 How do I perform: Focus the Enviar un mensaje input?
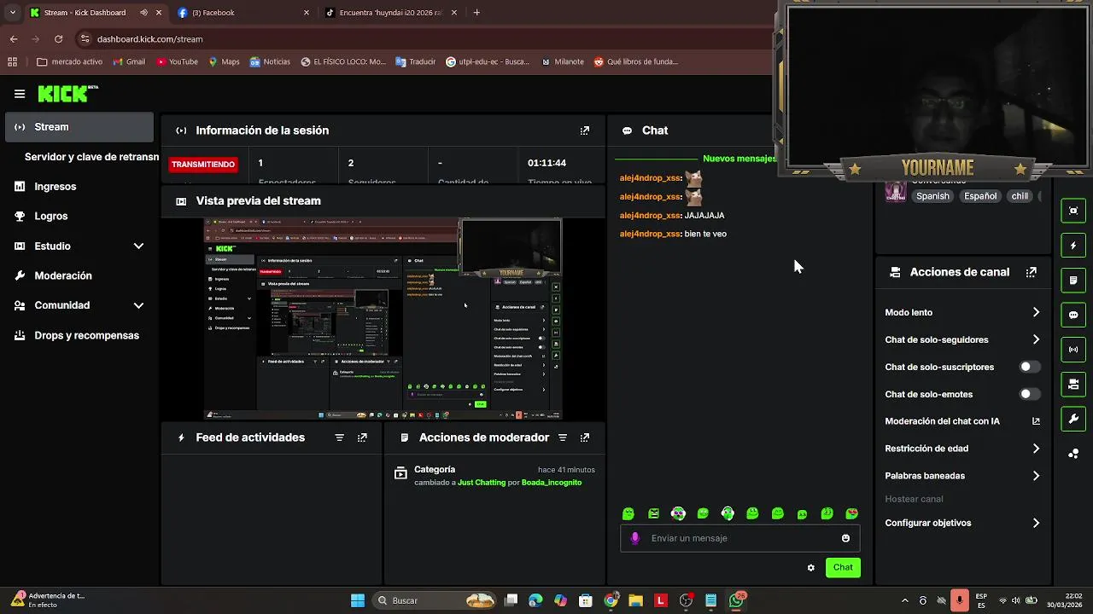click(x=739, y=538)
